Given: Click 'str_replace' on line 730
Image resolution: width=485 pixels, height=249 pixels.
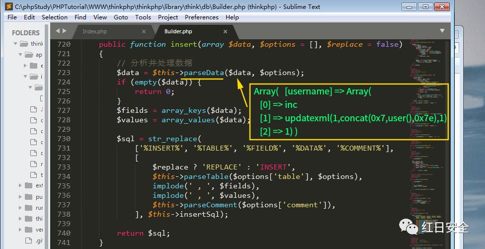Looking at the screenshot, I should tap(173, 139).
